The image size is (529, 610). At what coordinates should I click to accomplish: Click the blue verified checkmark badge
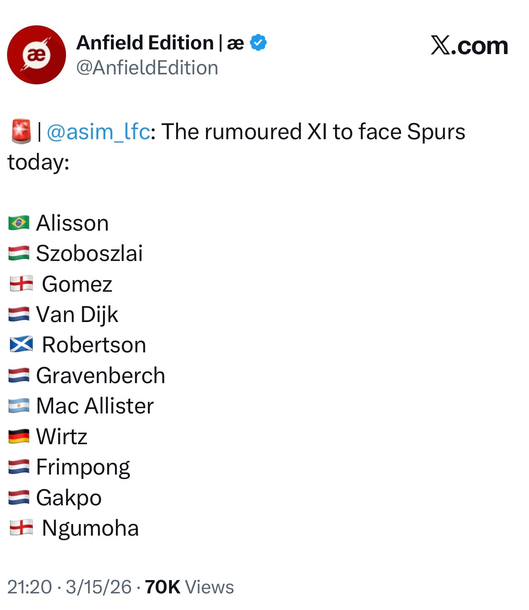point(258,43)
